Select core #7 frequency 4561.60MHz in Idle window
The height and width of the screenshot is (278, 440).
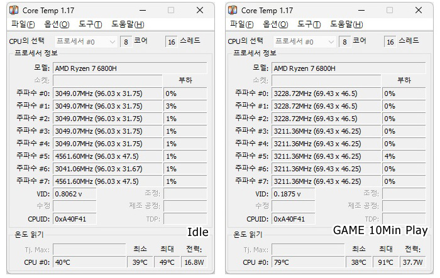click(107, 181)
